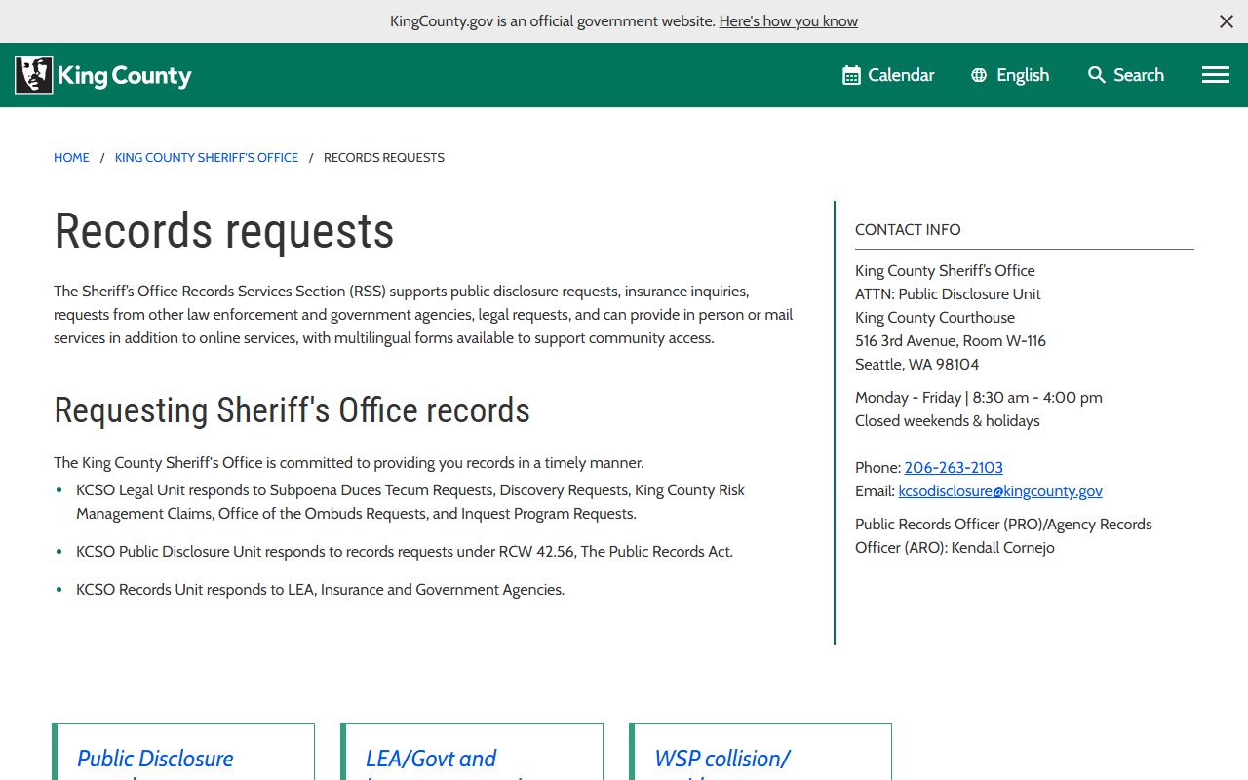Click the KCSO Records Unit bullet
The image size is (1248, 780).
[x=321, y=590]
